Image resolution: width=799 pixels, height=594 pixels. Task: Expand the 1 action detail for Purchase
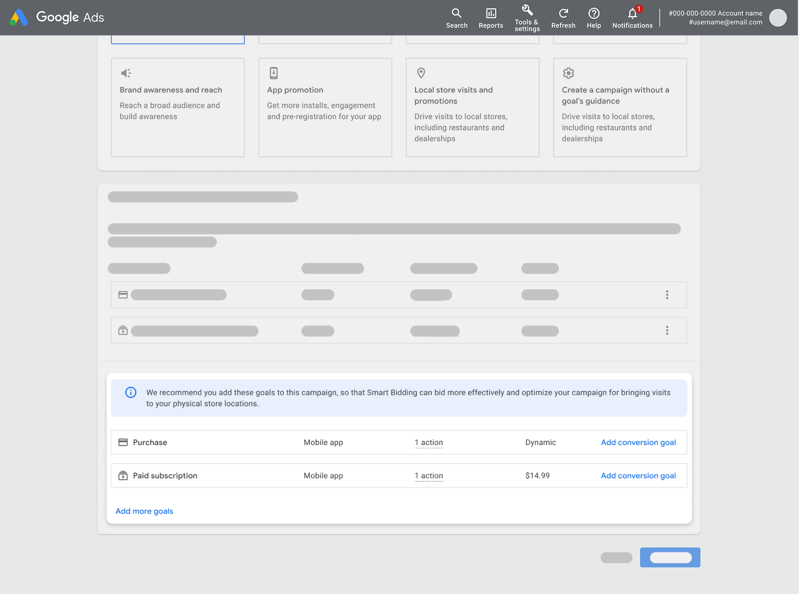click(x=428, y=442)
